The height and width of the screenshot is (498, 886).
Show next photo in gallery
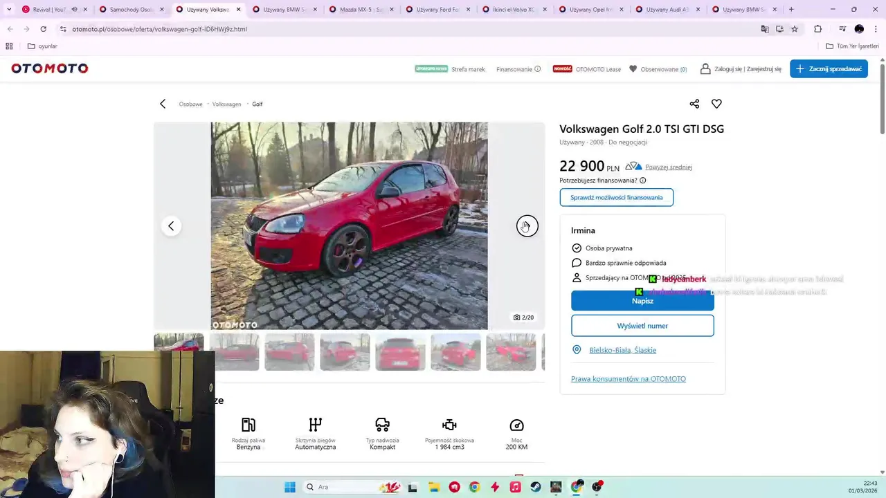tap(527, 226)
